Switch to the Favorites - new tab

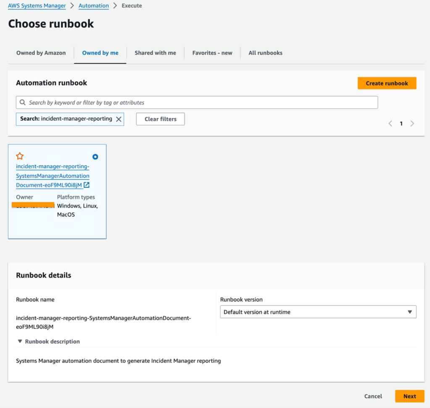pos(212,53)
